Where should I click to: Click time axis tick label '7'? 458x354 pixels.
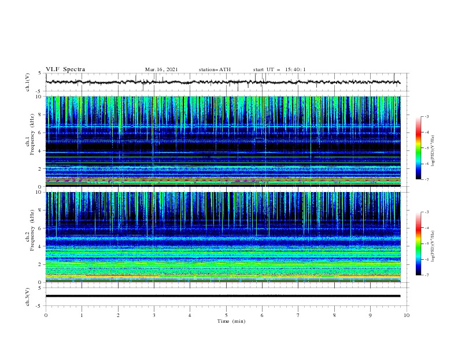coord(298,315)
